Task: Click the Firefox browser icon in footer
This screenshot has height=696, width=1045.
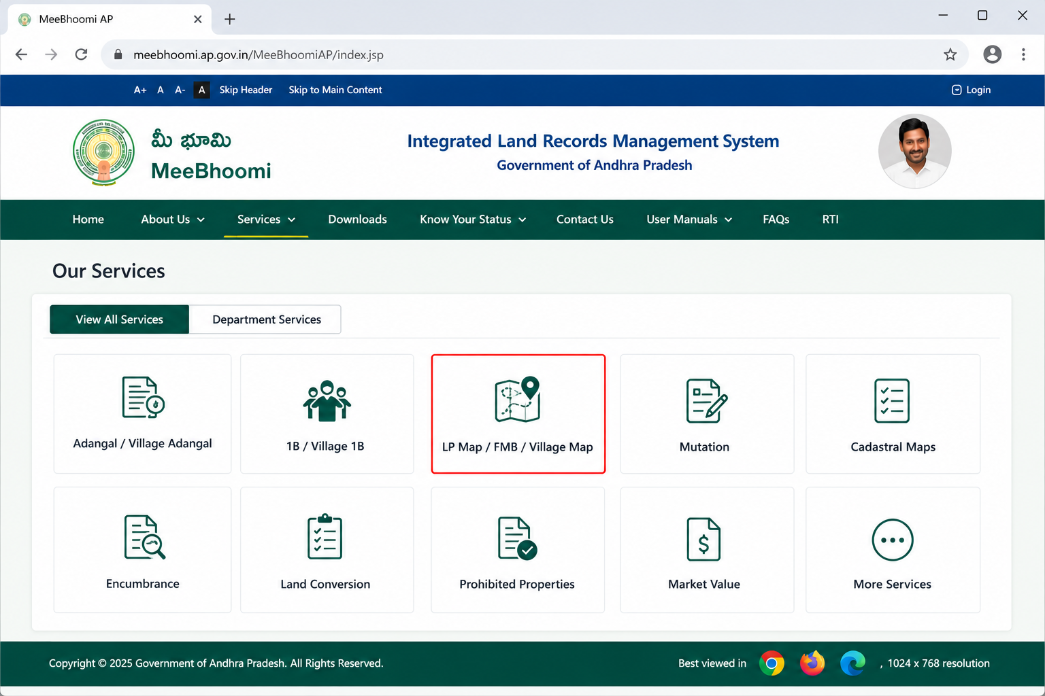Action: 812,663
